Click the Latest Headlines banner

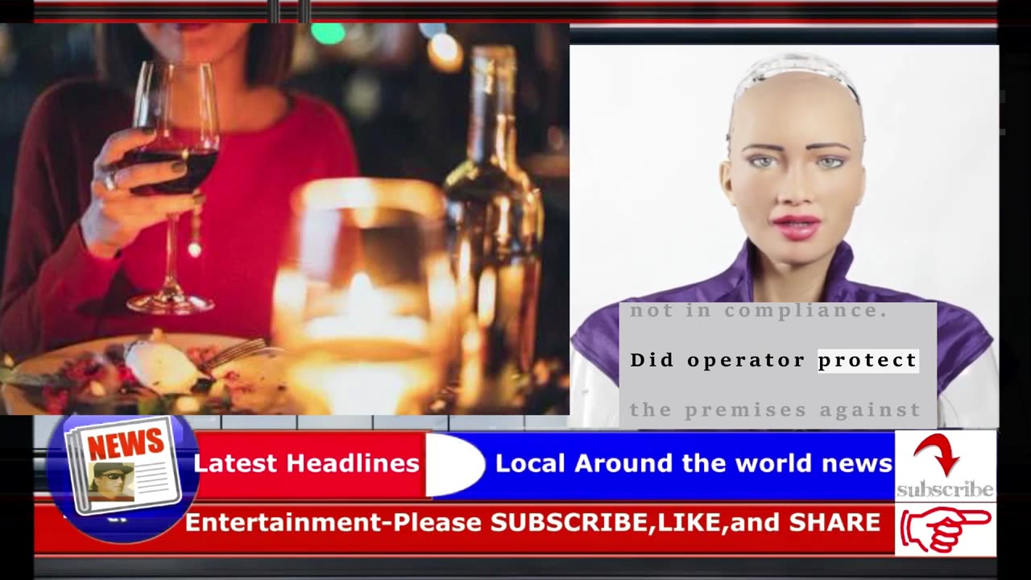point(306,463)
